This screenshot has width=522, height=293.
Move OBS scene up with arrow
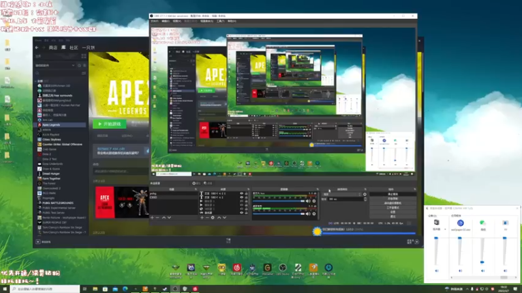(164, 217)
